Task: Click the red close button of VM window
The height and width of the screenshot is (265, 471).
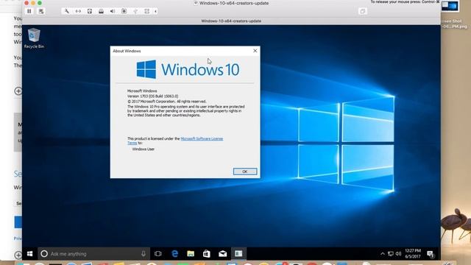Action: pyautogui.click(x=26, y=3)
